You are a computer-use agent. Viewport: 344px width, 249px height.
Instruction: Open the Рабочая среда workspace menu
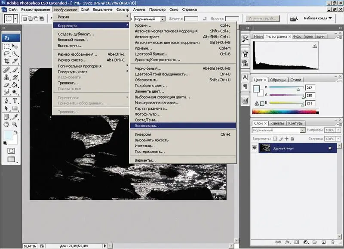click(x=318, y=18)
